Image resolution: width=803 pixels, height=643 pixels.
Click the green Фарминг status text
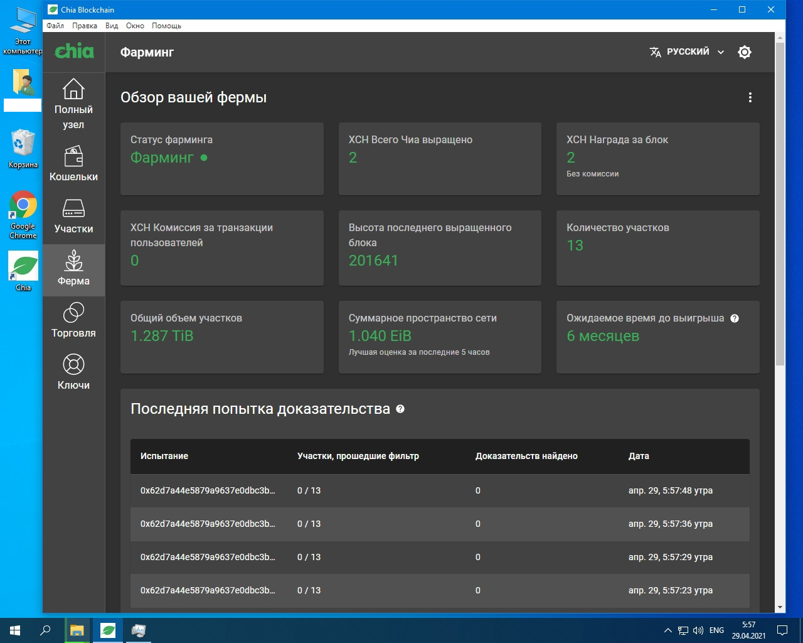pos(162,158)
